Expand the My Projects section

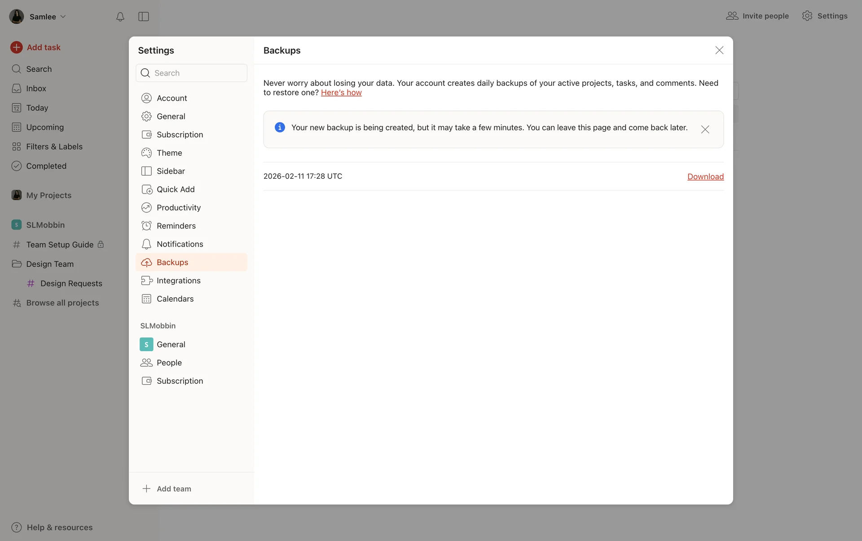[x=48, y=195]
